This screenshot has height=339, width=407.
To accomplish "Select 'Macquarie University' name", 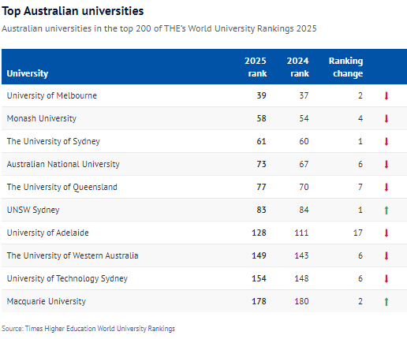I will [47, 301].
